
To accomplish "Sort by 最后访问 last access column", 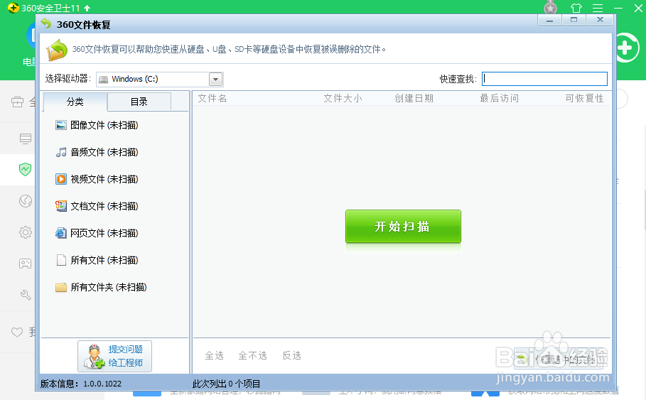I will click(x=500, y=99).
